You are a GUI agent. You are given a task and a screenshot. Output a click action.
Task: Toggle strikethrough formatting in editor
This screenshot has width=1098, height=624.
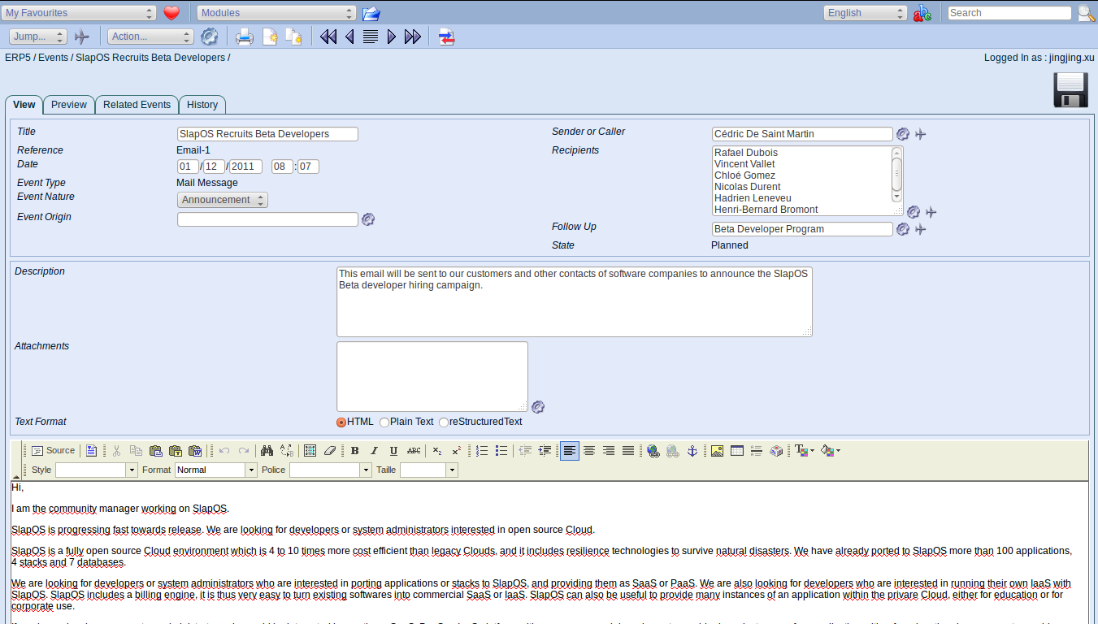point(414,451)
